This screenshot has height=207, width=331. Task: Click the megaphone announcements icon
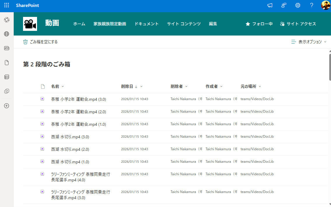(270, 6)
